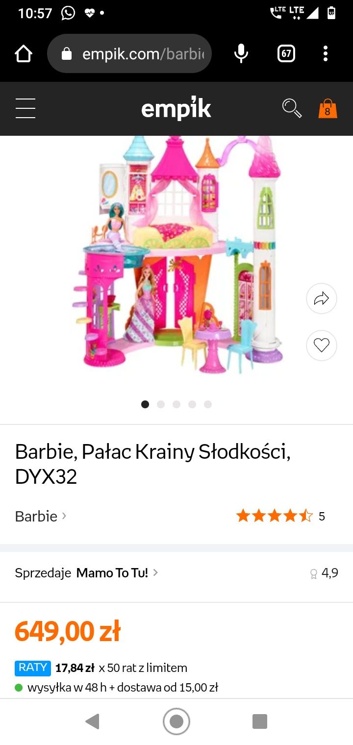The height and width of the screenshot is (745, 353).
Task: Activate voice search microphone in browser
Action: pos(241,53)
